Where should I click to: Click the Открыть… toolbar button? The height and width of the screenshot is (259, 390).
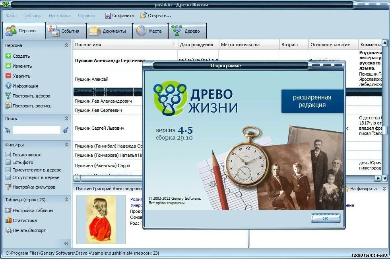click(156, 16)
